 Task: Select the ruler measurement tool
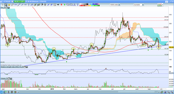pyautogui.click(x=13, y=5)
